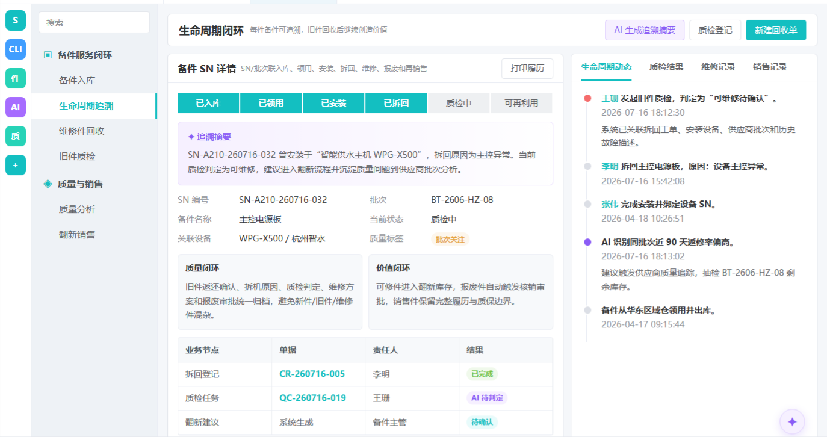Viewport: 827px width, 437px height.
Task: Click the 新建回收单 button
Action: click(x=776, y=30)
